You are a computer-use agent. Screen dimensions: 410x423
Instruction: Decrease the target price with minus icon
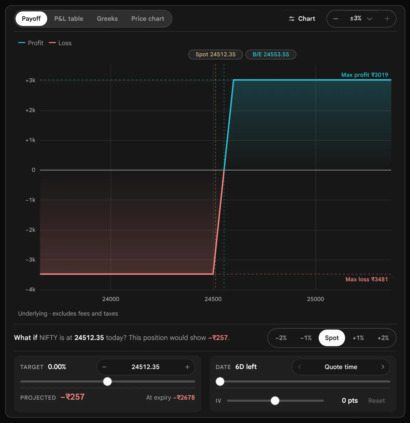tap(104, 367)
